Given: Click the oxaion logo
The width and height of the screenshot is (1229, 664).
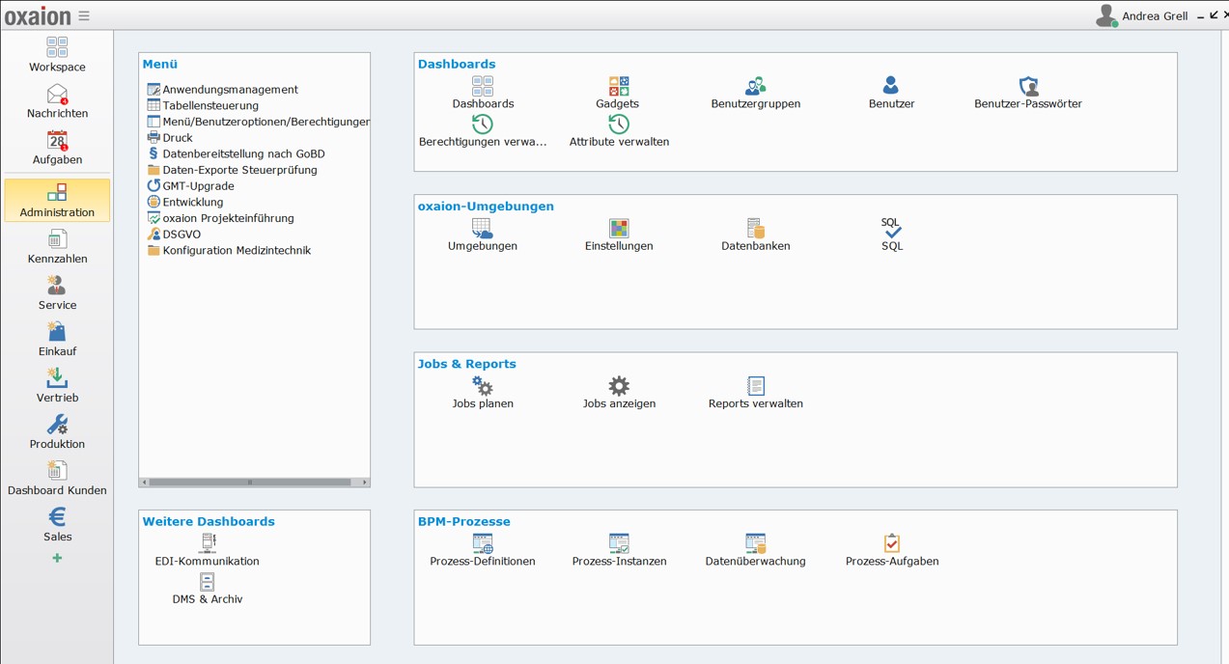Looking at the screenshot, I should (38, 15).
